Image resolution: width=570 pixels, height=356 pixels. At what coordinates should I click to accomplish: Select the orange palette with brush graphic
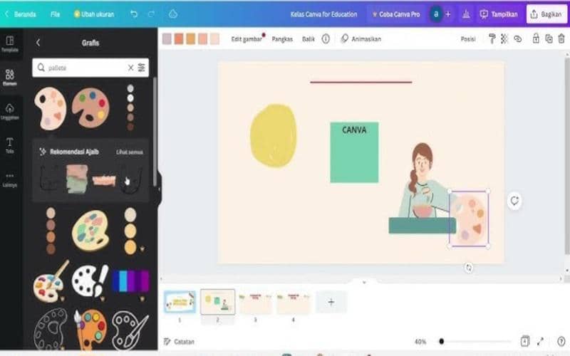coord(90,329)
